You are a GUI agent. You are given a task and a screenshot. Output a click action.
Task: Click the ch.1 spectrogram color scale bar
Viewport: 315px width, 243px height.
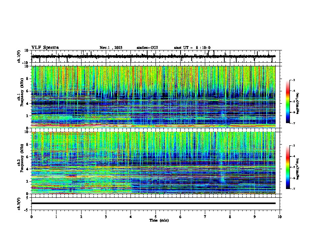coord(288,102)
